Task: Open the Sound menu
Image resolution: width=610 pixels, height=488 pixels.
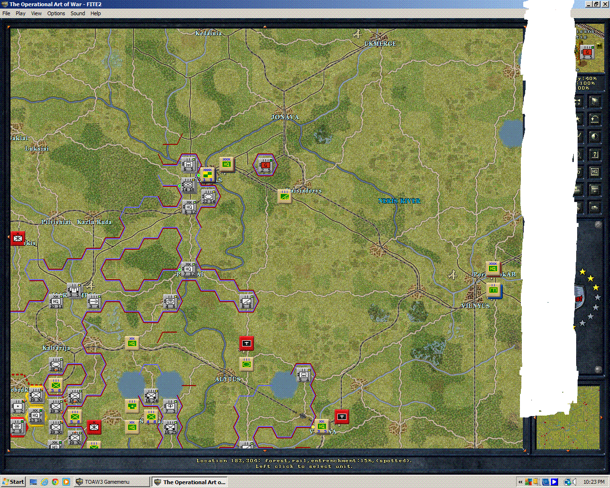Action: pyautogui.click(x=78, y=13)
